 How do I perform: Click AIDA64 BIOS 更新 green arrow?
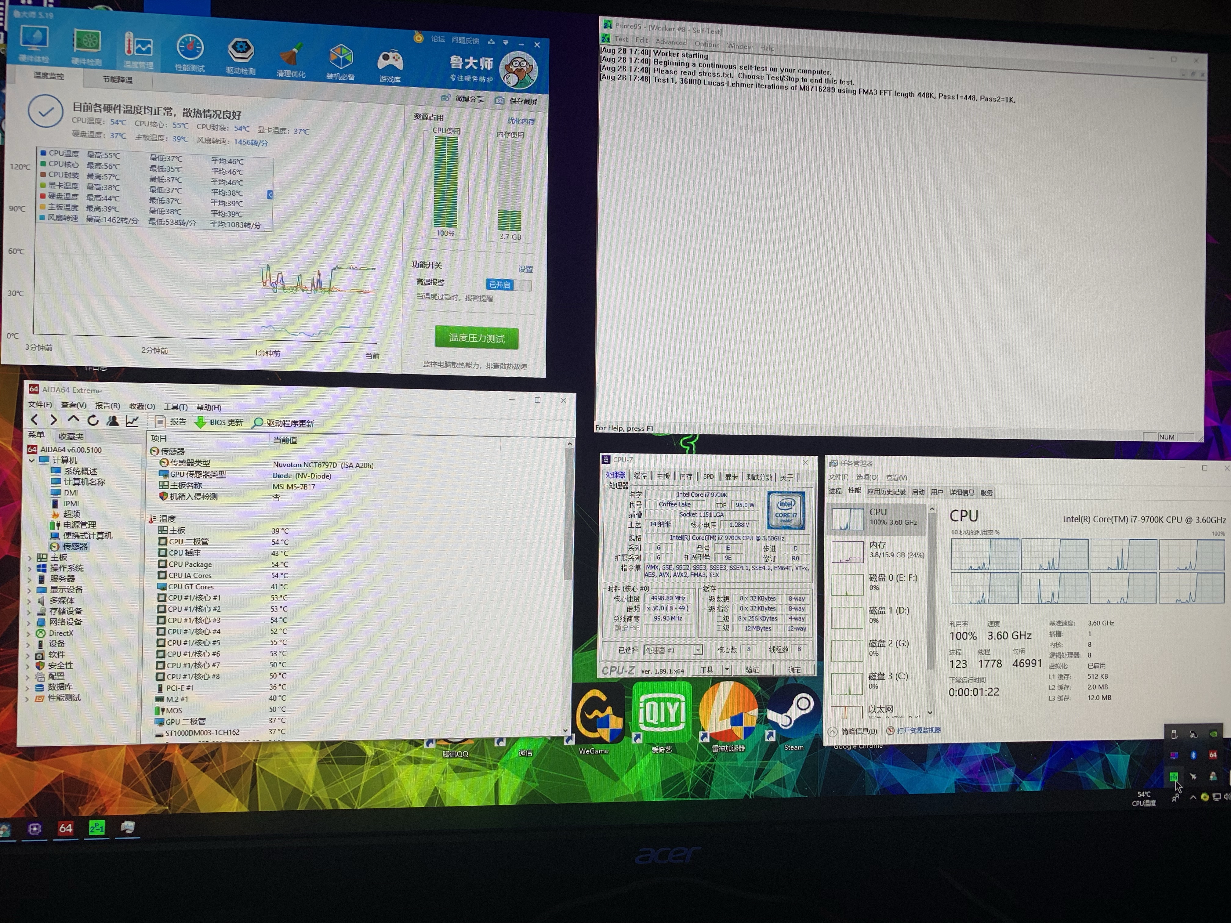(200, 422)
